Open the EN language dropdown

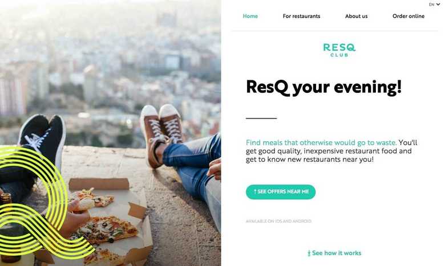click(434, 5)
